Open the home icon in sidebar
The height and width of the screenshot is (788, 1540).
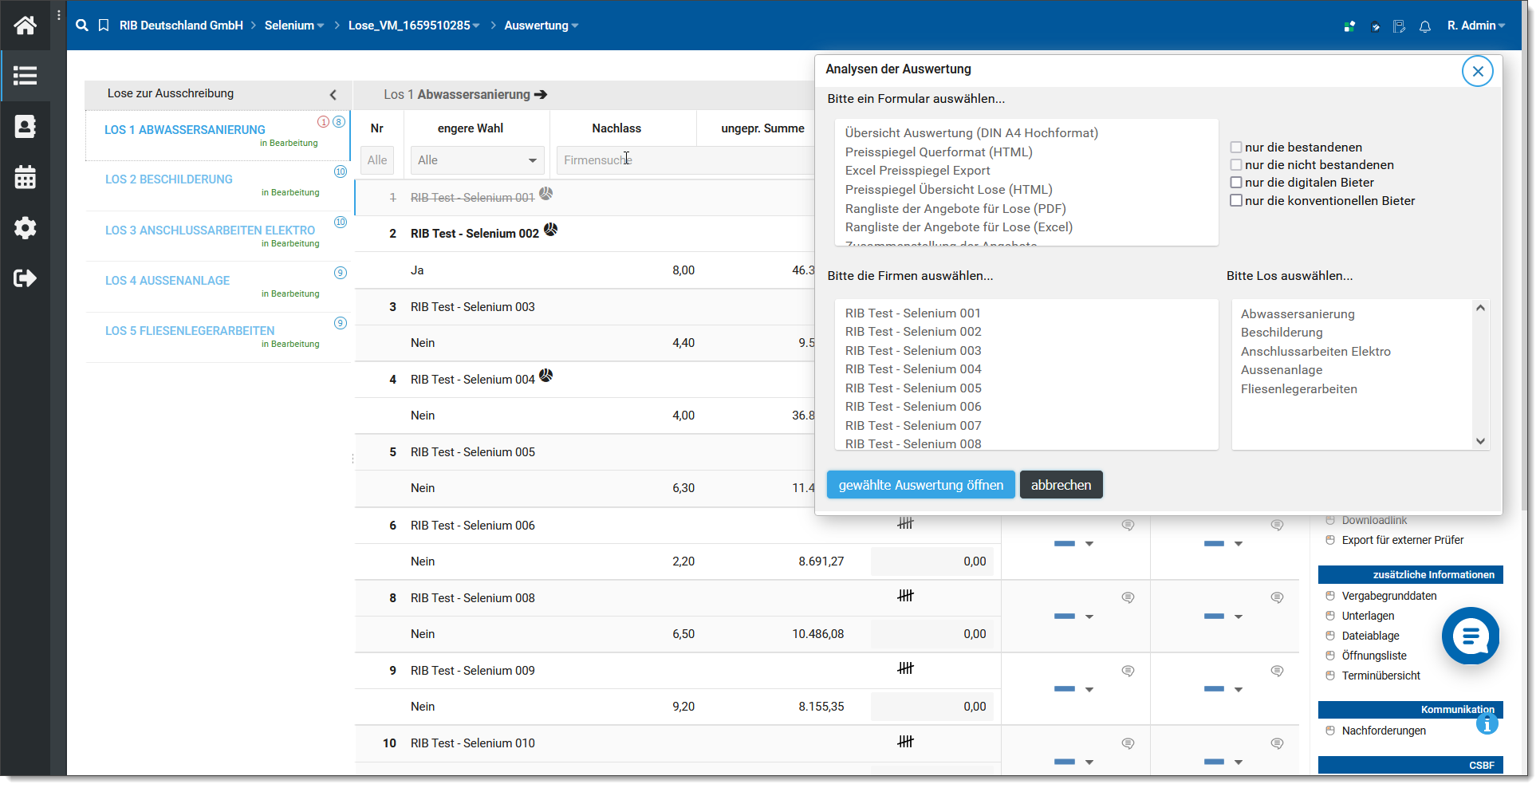pos(25,26)
